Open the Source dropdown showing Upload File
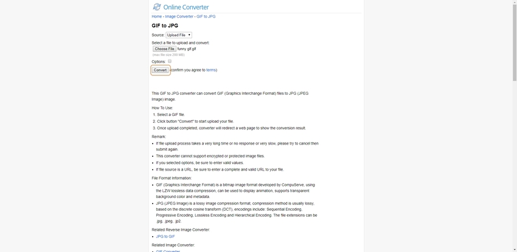 click(x=179, y=35)
